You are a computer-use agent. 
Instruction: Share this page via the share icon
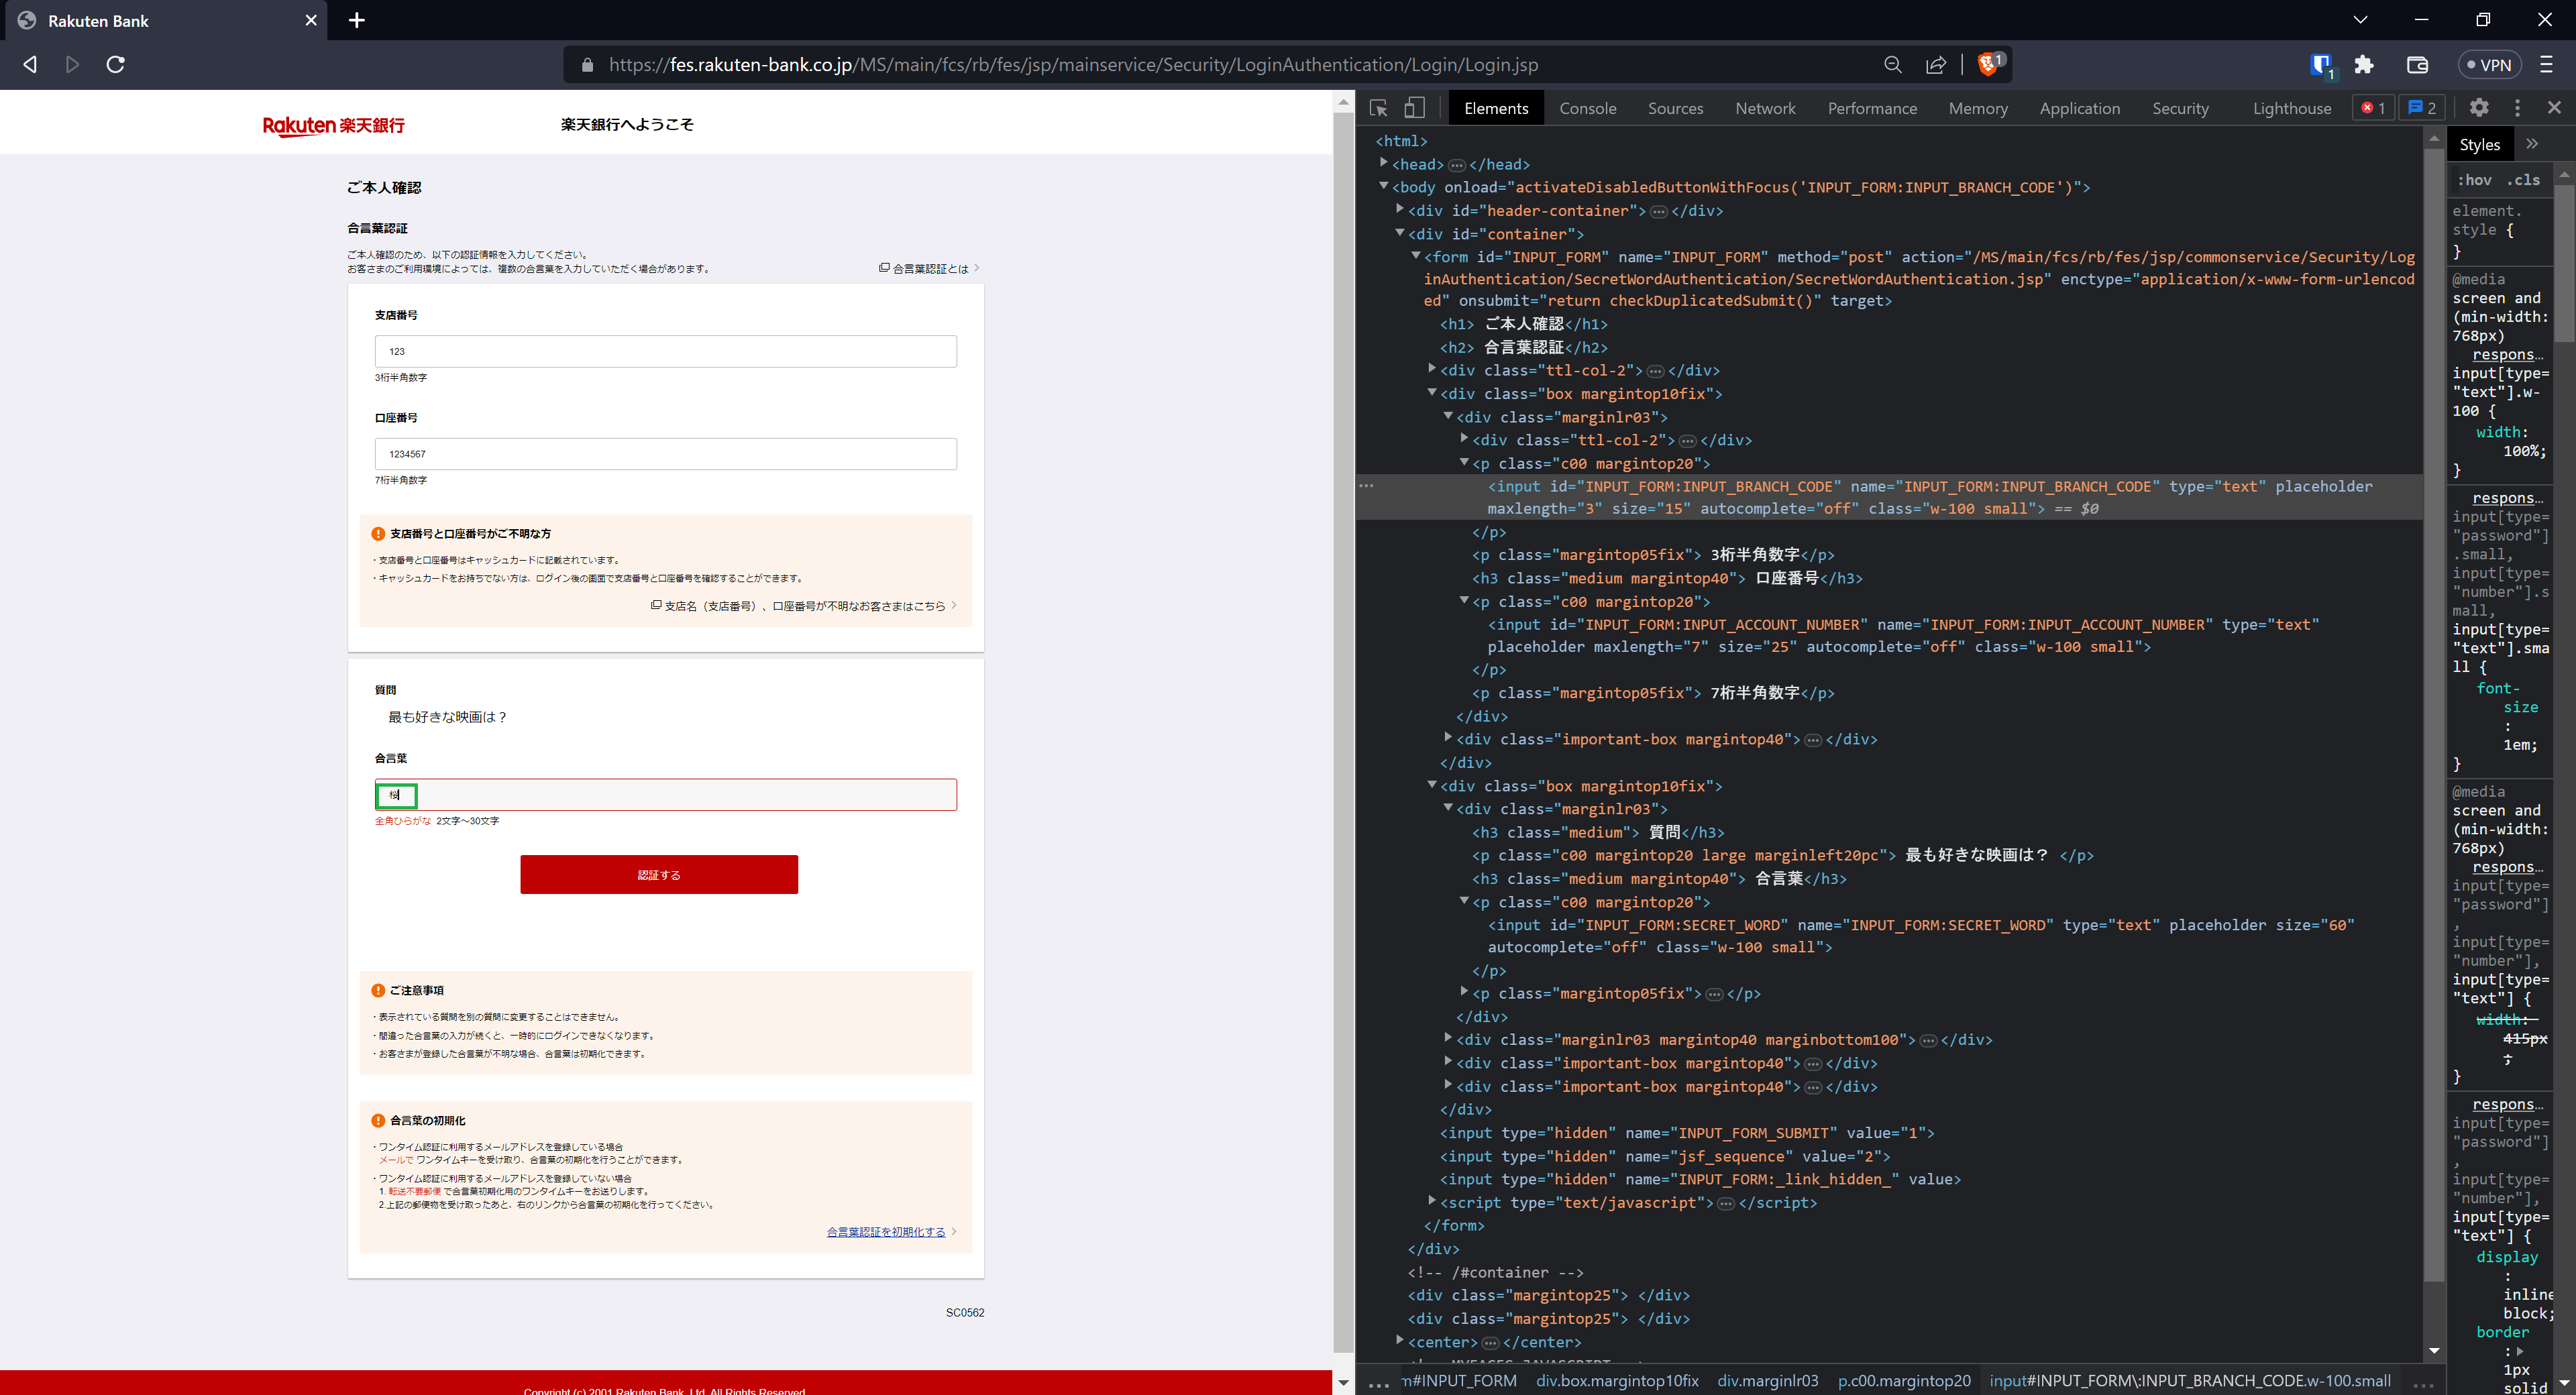pyautogui.click(x=1936, y=65)
